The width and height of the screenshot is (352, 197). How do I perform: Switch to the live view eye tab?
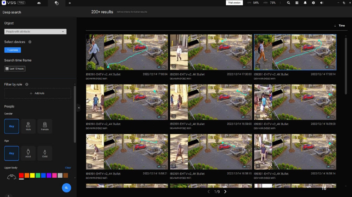click(39, 3)
